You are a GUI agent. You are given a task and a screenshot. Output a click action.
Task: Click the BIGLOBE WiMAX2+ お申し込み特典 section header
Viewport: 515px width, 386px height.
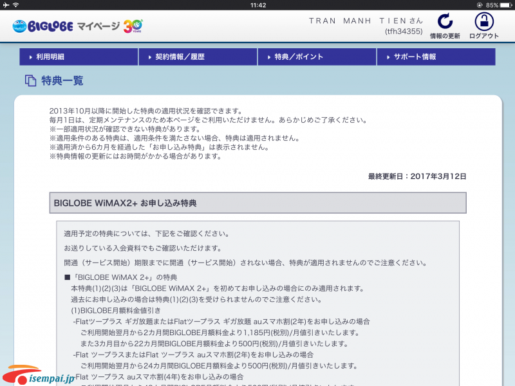pos(258,203)
